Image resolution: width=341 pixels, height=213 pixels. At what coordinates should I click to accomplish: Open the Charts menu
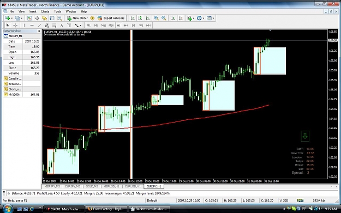coord(45,11)
